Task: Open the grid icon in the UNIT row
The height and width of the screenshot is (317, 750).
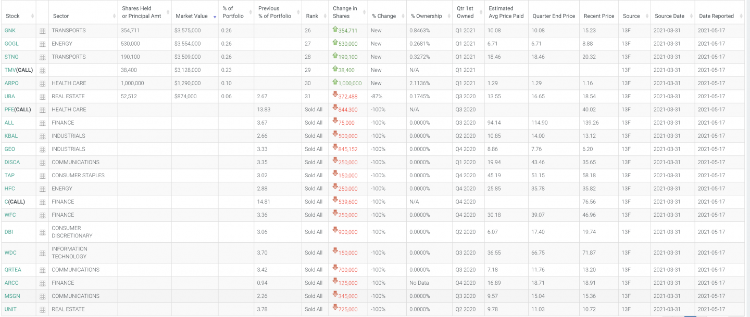Action: coord(43,310)
